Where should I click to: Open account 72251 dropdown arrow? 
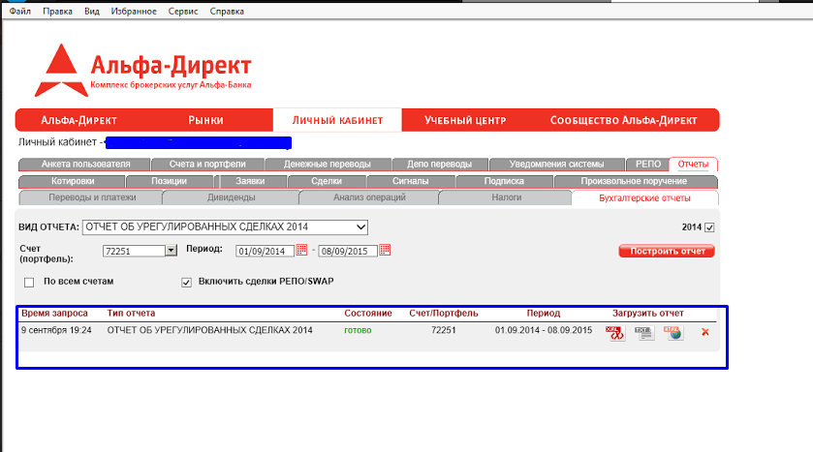click(172, 251)
